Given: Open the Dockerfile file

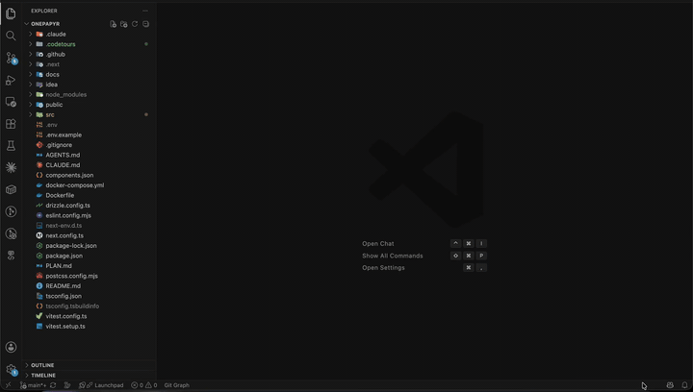Looking at the screenshot, I should [89, 195].
